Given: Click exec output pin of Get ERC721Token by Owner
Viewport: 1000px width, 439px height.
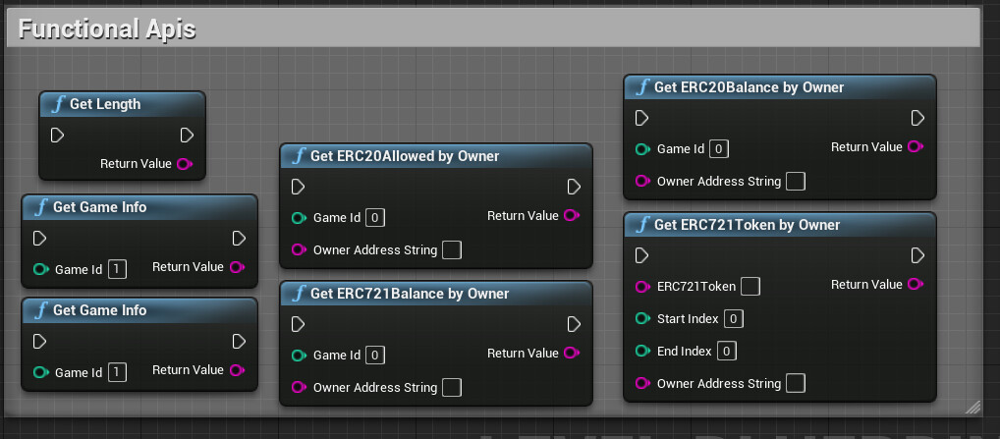Looking at the screenshot, I should pos(917,255).
